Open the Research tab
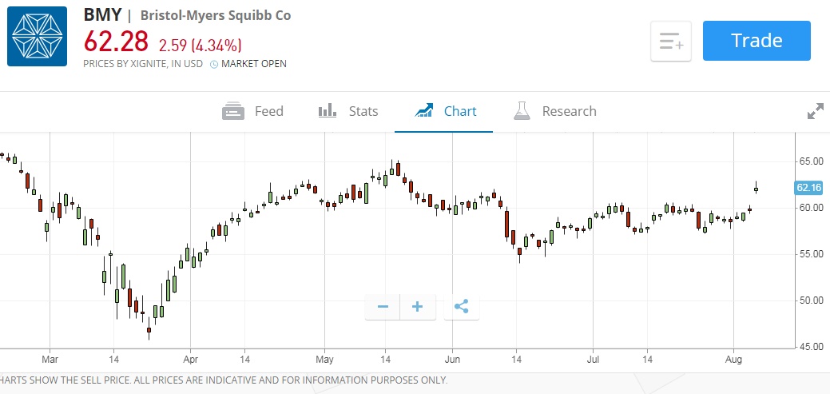This screenshot has width=830, height=394. pyautogui.click(x=555, y=111)
